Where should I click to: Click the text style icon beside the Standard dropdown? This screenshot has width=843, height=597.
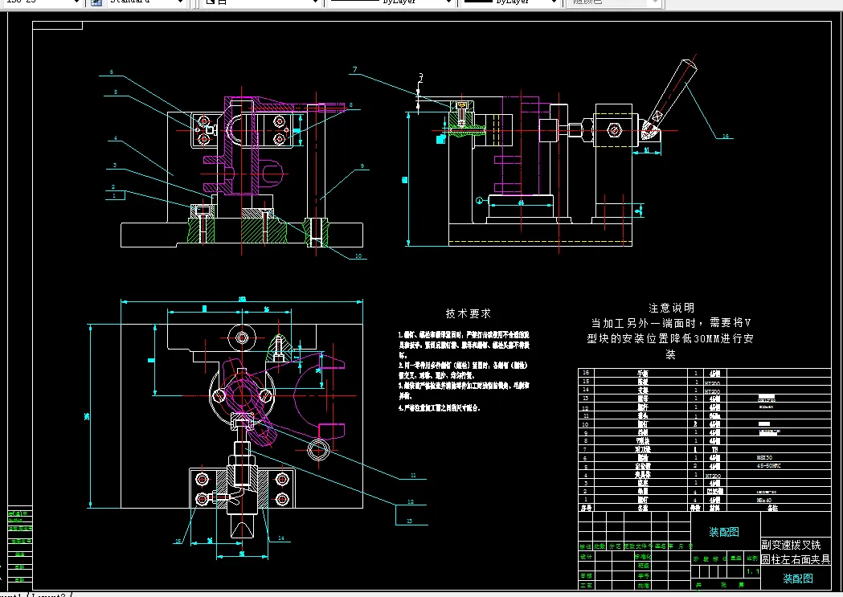click(96, 2)
